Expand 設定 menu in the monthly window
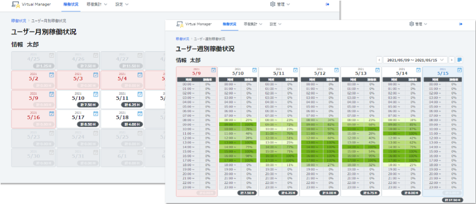The height and width of the screenshot is (204, 476). tap(122, 5)
